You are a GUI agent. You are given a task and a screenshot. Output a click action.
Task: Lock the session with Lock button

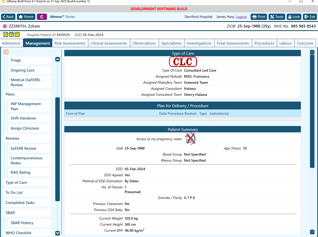click(x=294, y=17)
